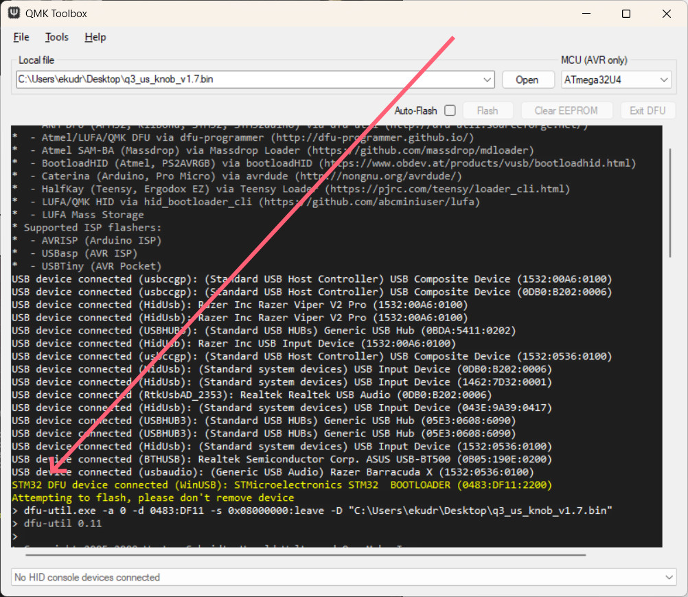Click the Clear EEPROM button

[566, 110]
